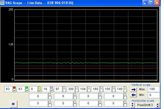Click the red color swatch

14,88
